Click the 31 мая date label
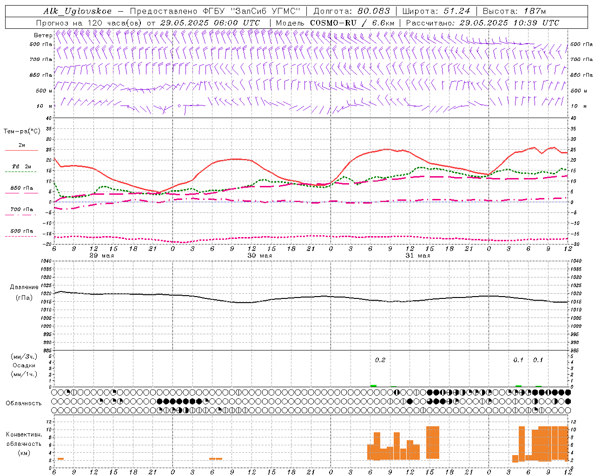Screen dimensions: 595x476 click(x=418, y=256)
